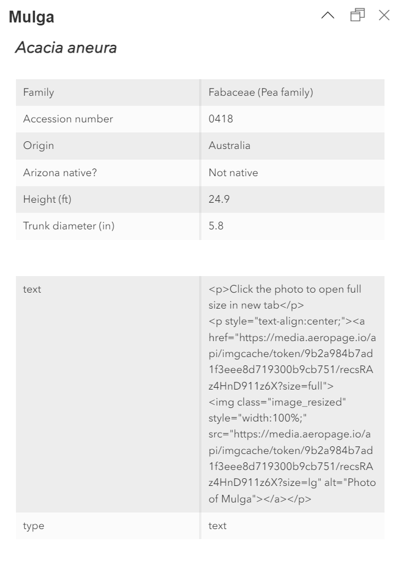Dock the popup using the dock icon

pos(357,15)
